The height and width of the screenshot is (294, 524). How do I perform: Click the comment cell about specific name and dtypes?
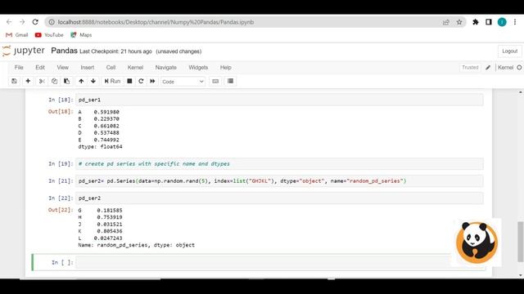(279, 163)
